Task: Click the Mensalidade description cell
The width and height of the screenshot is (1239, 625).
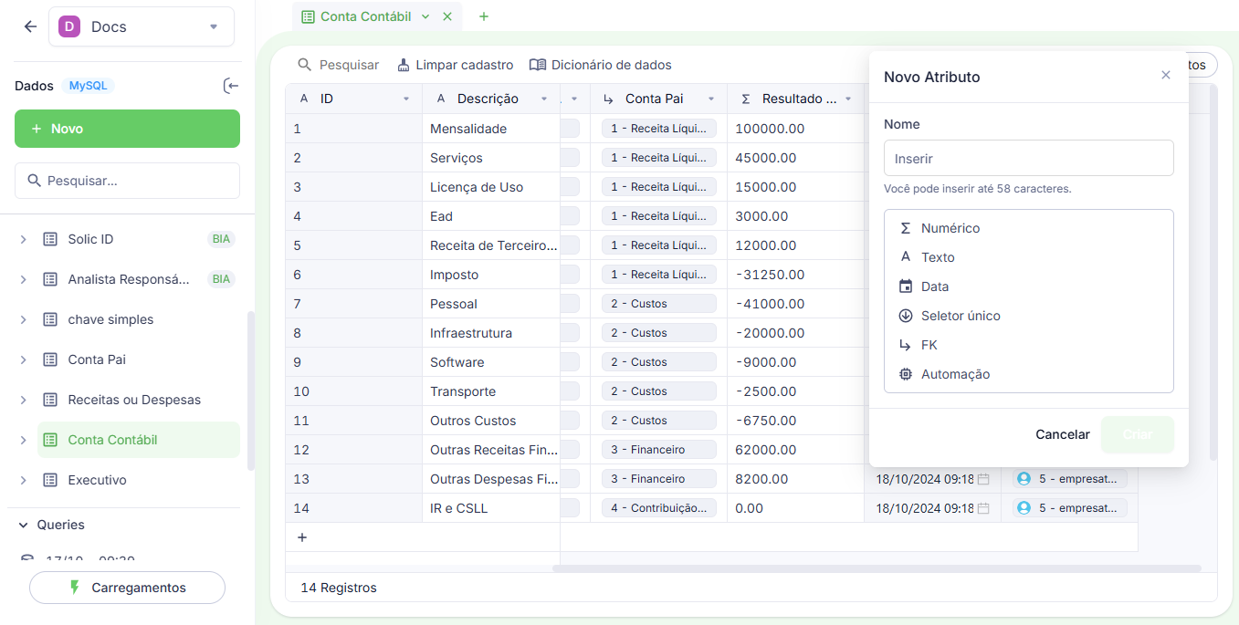Action: [x=491, y=129]
